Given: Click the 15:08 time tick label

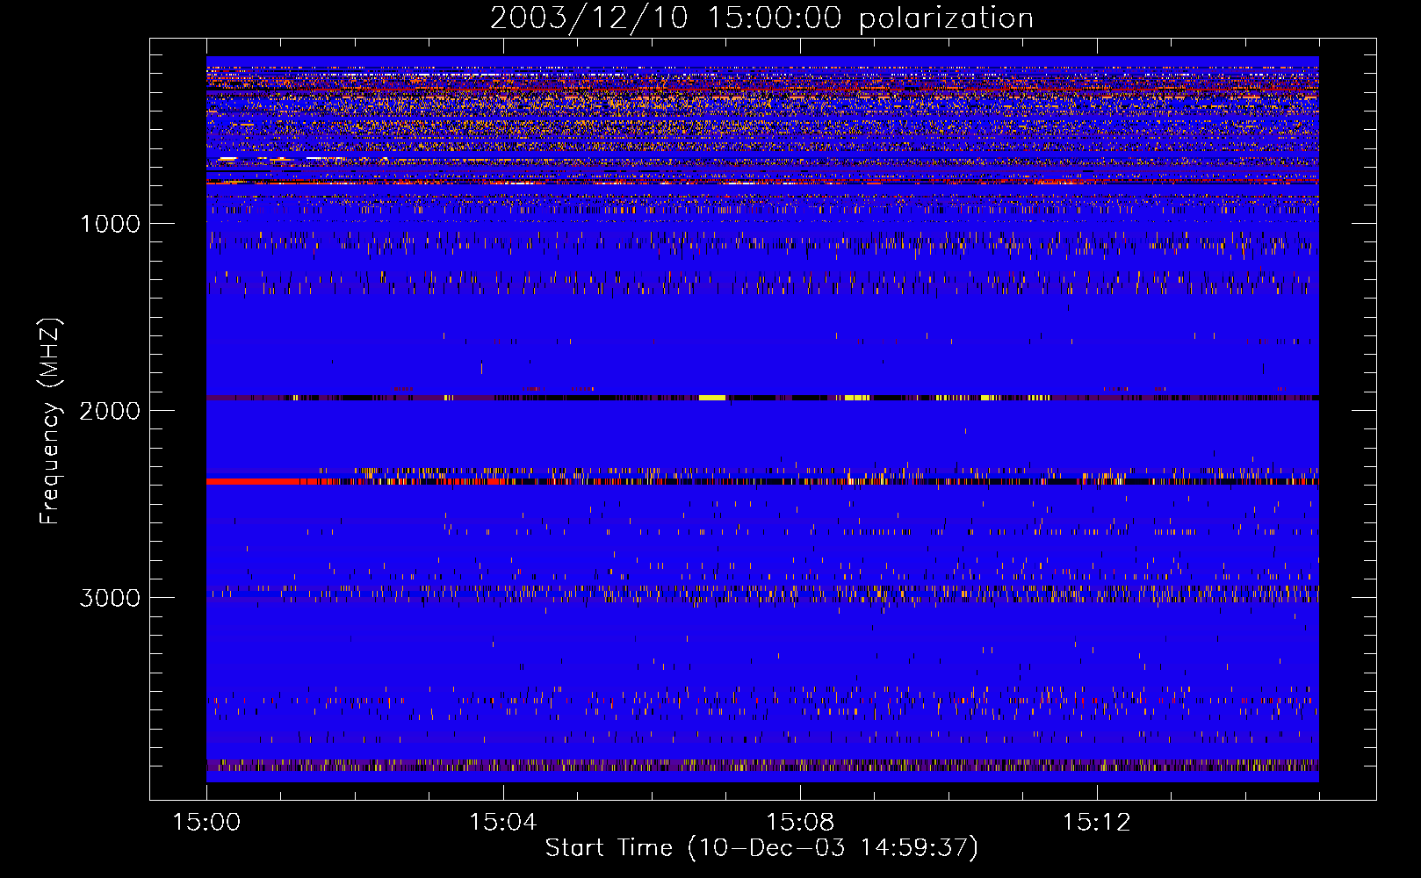Looking at the screenshot, I should pyautogui.click(x=799, y=823).
